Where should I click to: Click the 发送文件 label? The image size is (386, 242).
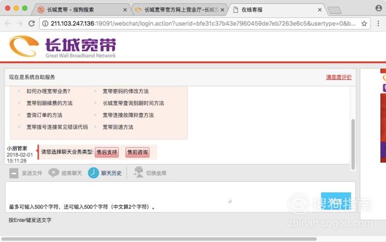tap(32, 173)
